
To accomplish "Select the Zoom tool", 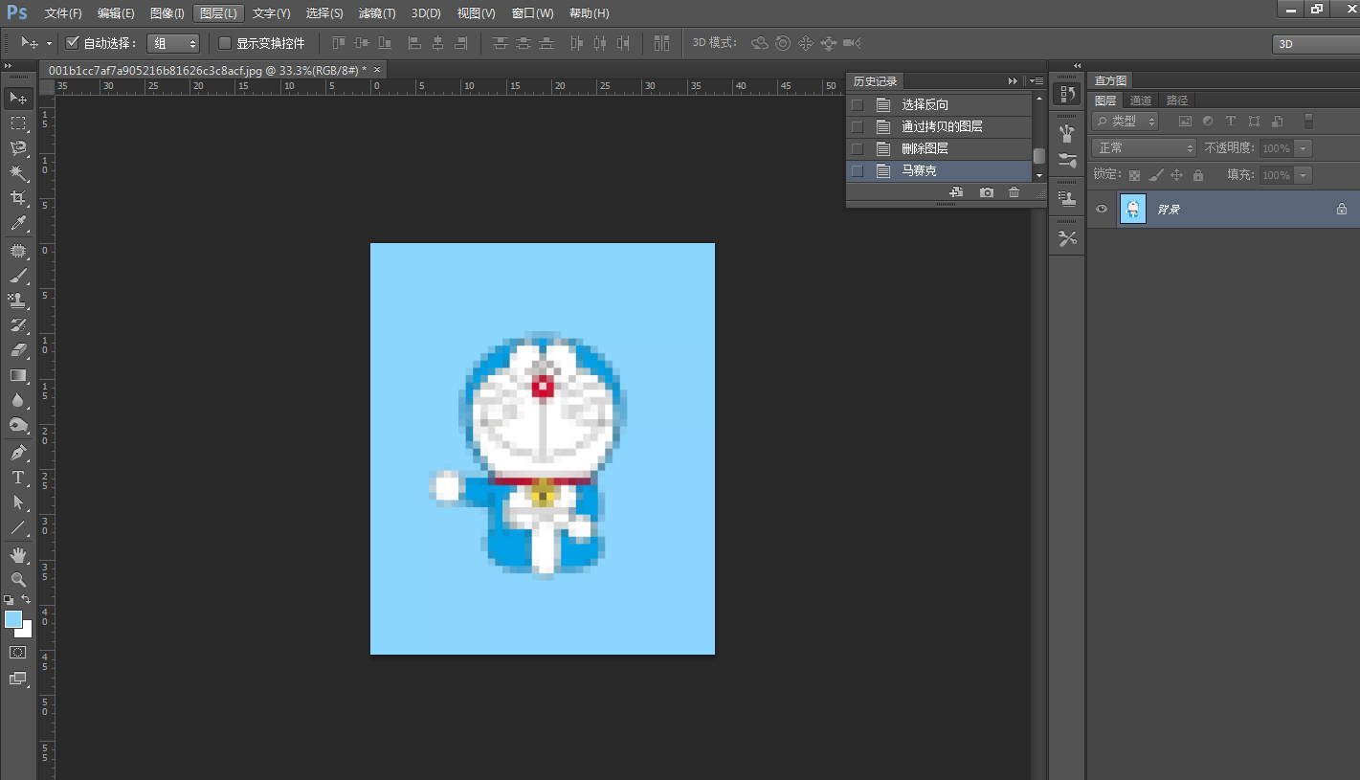I will click(18, 580).
